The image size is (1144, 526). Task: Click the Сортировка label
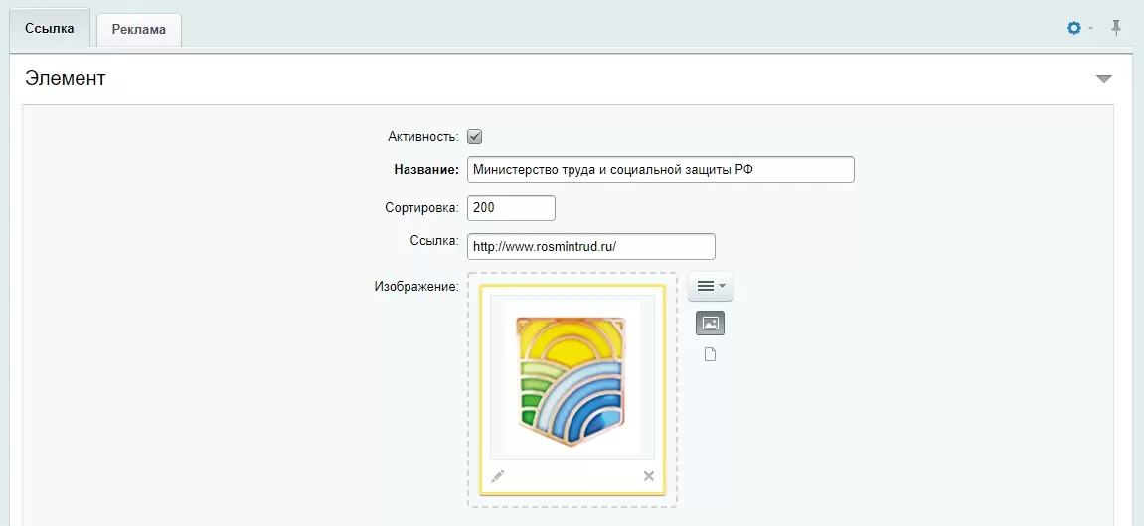point(421,207)
